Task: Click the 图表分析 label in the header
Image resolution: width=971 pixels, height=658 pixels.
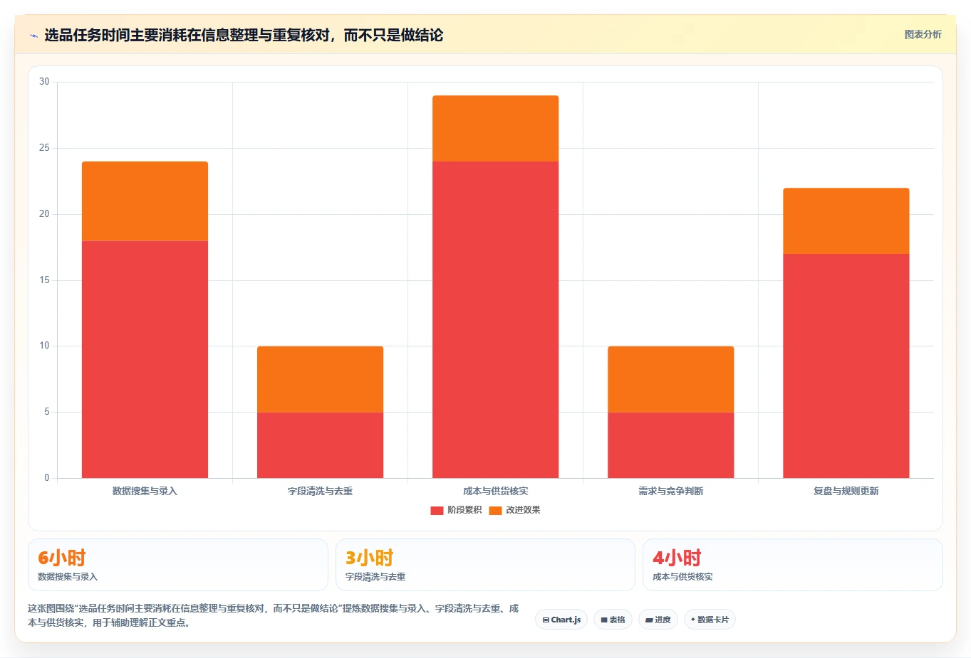Action: tap(923, 34)
